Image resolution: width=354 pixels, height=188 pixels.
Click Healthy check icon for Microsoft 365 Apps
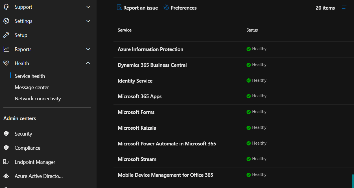pos(249,96)
